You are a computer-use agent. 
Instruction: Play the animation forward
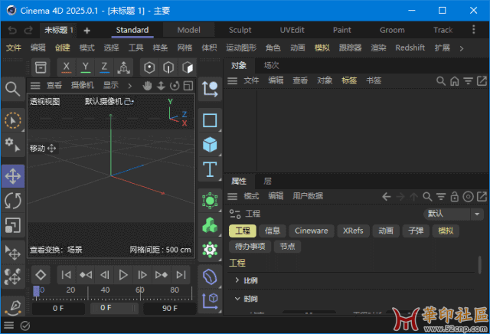(123, 275)
